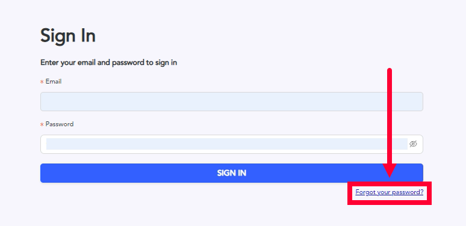Click the red asterisk beside Email

click(42, 82)
